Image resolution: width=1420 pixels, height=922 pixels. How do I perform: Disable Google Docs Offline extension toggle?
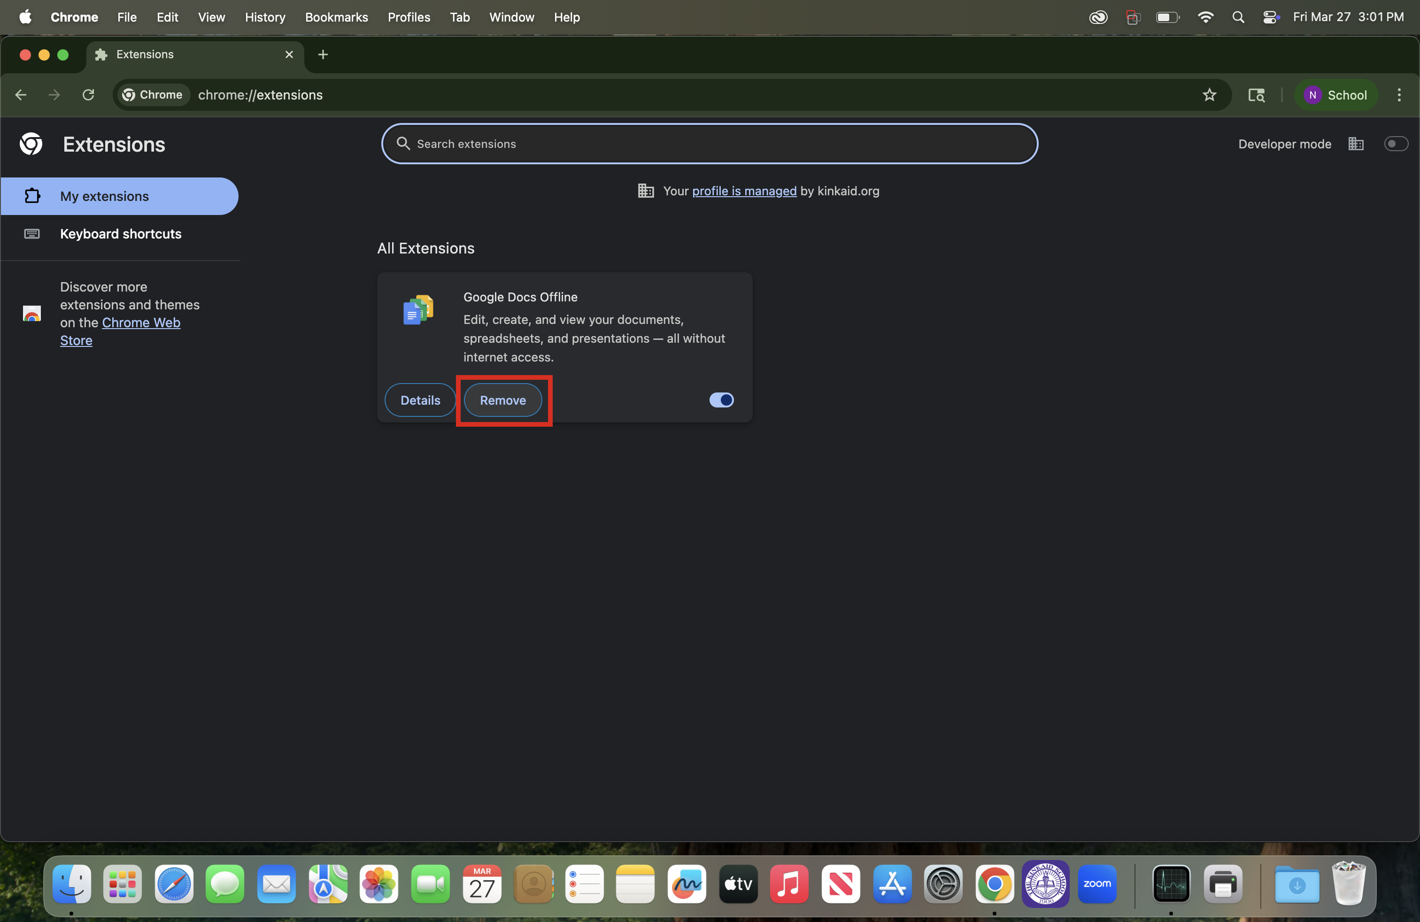721,400
